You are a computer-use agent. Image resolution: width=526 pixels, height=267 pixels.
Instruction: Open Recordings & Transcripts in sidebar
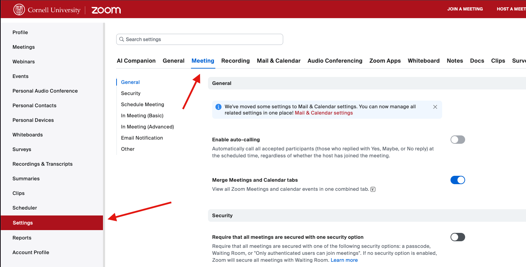pos(42,164)
